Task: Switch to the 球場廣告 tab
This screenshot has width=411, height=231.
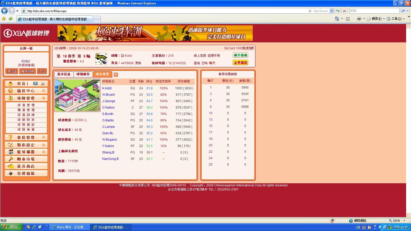Action: [83, 74]
